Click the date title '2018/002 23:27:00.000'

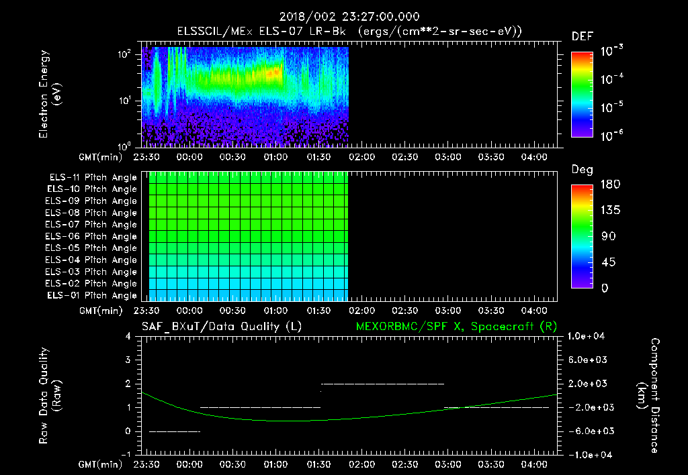[x=349, y=17]
